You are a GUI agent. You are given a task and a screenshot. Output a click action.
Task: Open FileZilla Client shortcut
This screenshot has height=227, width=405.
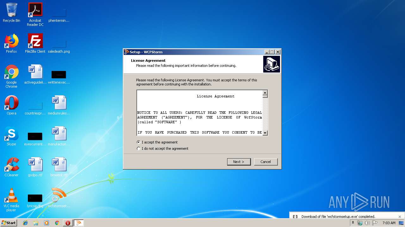[x=35, y=44]
